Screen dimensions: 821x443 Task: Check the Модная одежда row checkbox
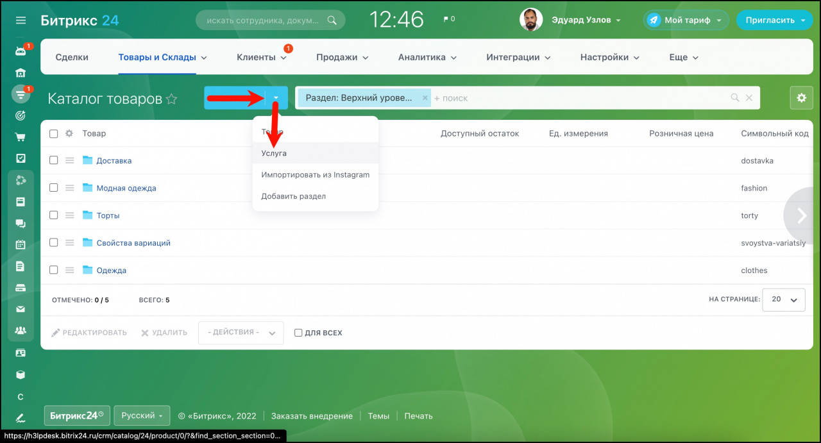tap(54, 188)
